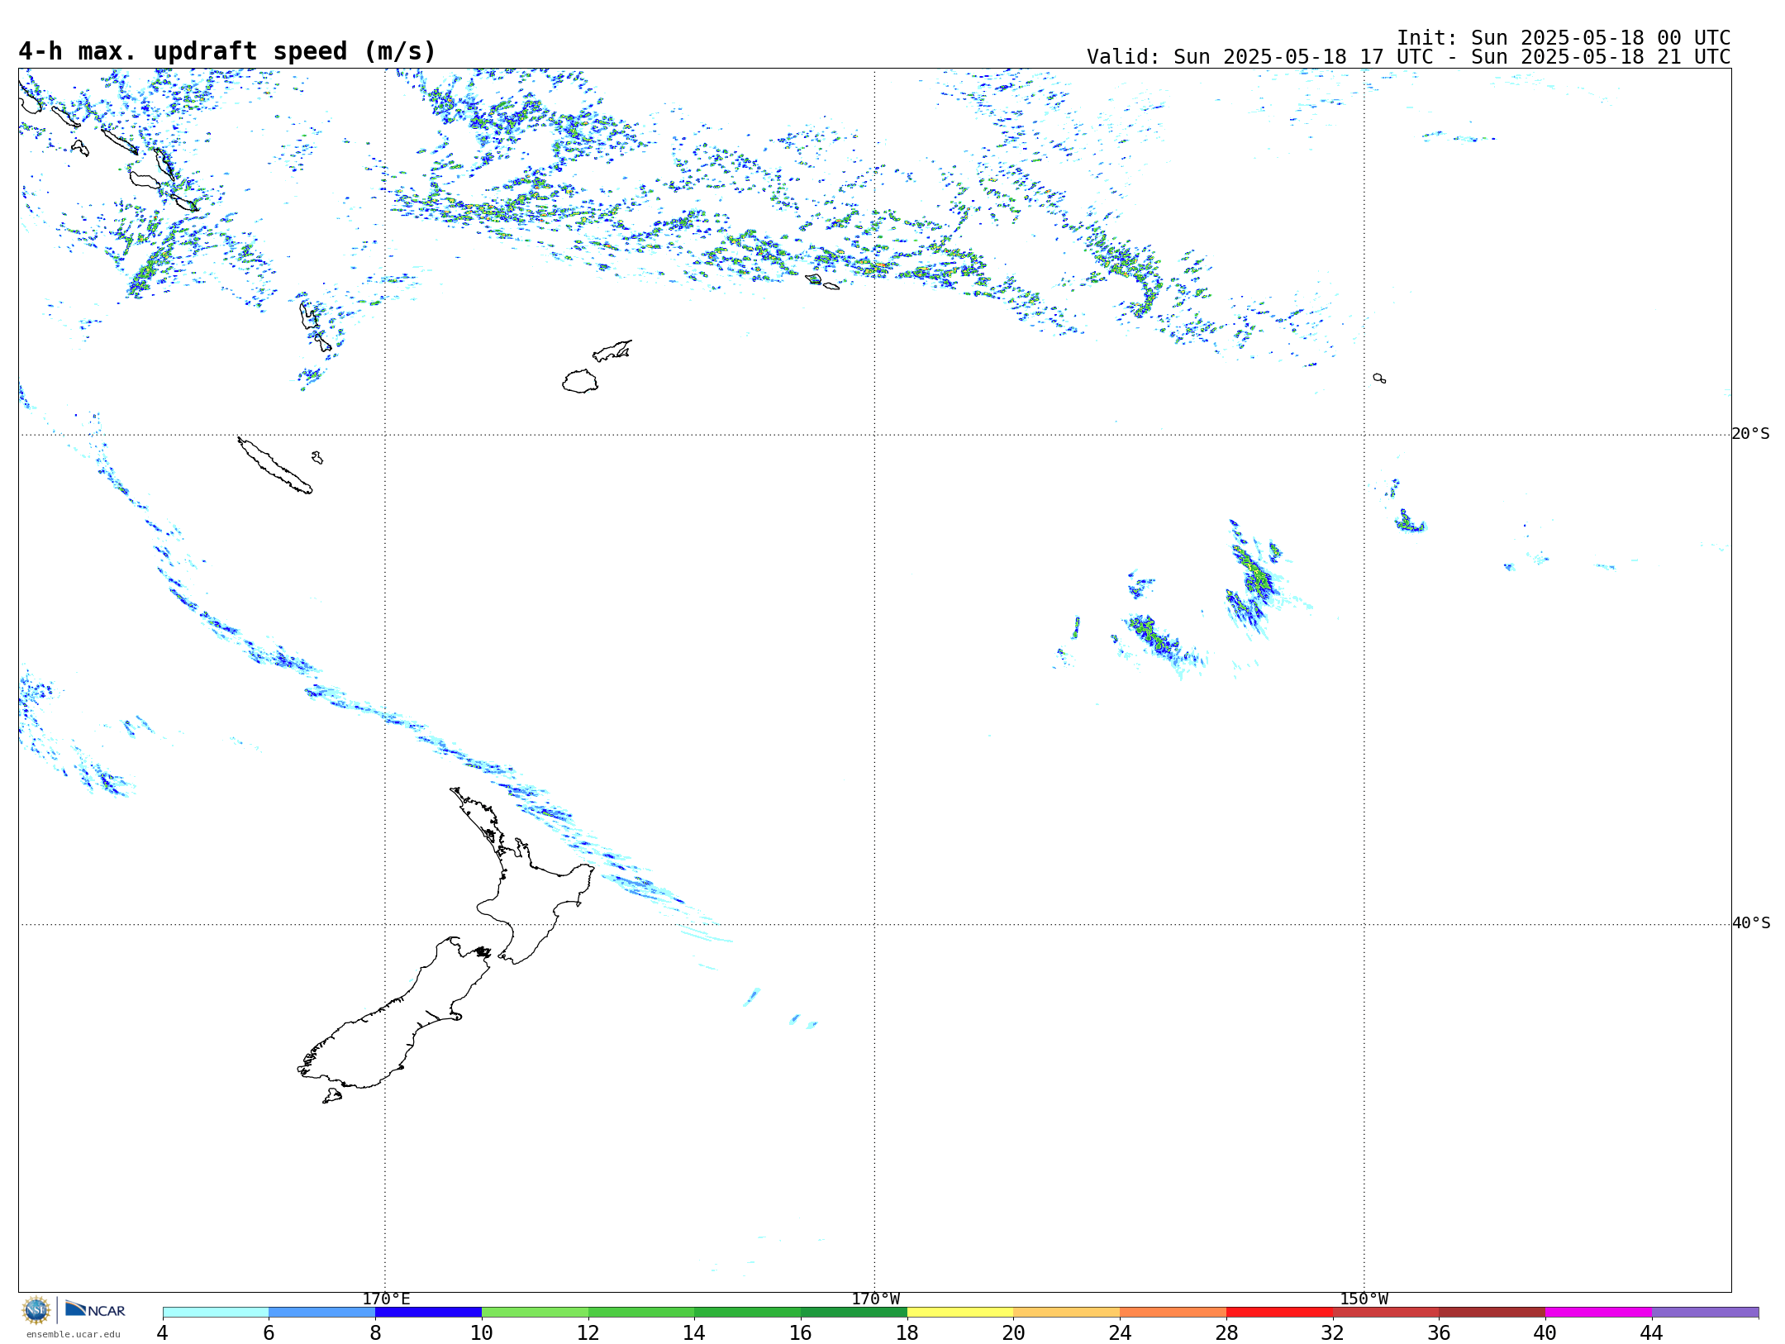This screenshot has width=1785, height=1344.
Task: Click the Fiji Viti Levu island outline
Action: (x=580, y=381)
